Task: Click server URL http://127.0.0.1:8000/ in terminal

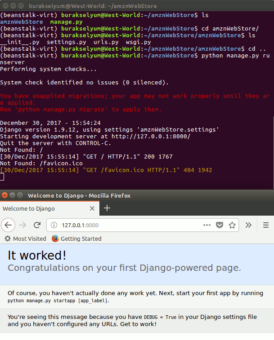Action: 151,137
